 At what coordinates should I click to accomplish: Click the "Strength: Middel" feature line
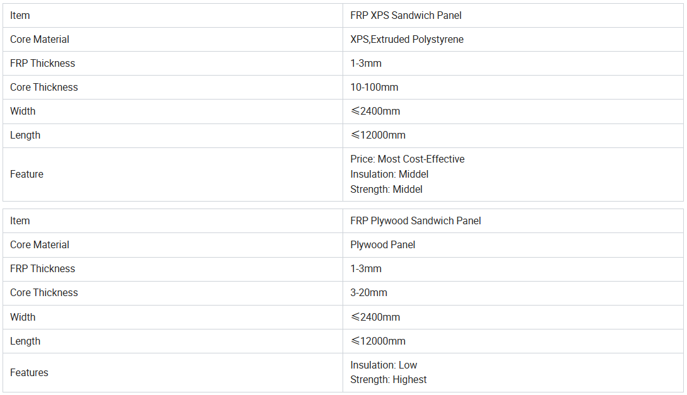click(386, 189)
